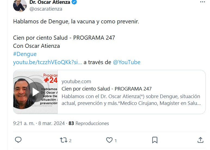
Task: Click the retweet count of 2
Action: click(x=70, y=141)
